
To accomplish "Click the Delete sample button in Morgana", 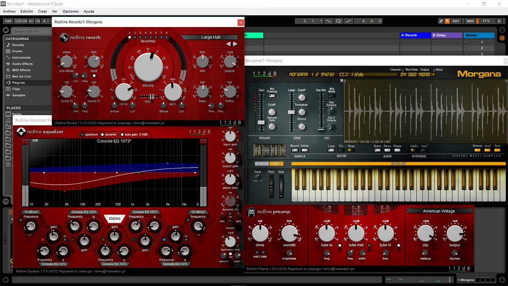I will [x=304, y=150].
